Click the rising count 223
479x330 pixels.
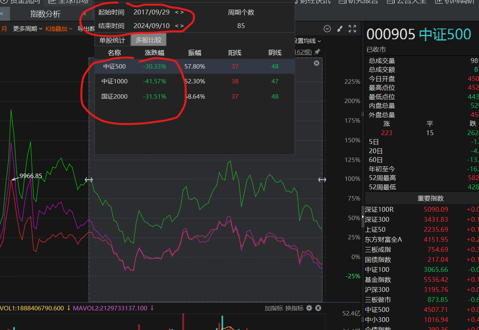pos(386,133)
